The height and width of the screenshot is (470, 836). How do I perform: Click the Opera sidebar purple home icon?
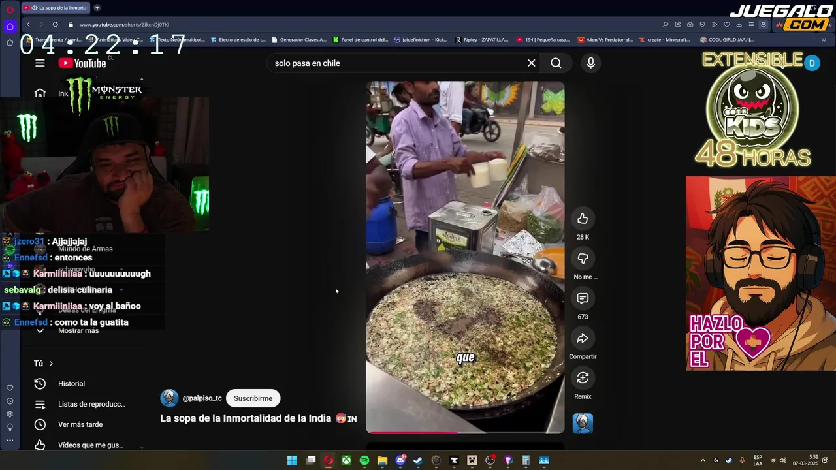(x=10, y=26)
